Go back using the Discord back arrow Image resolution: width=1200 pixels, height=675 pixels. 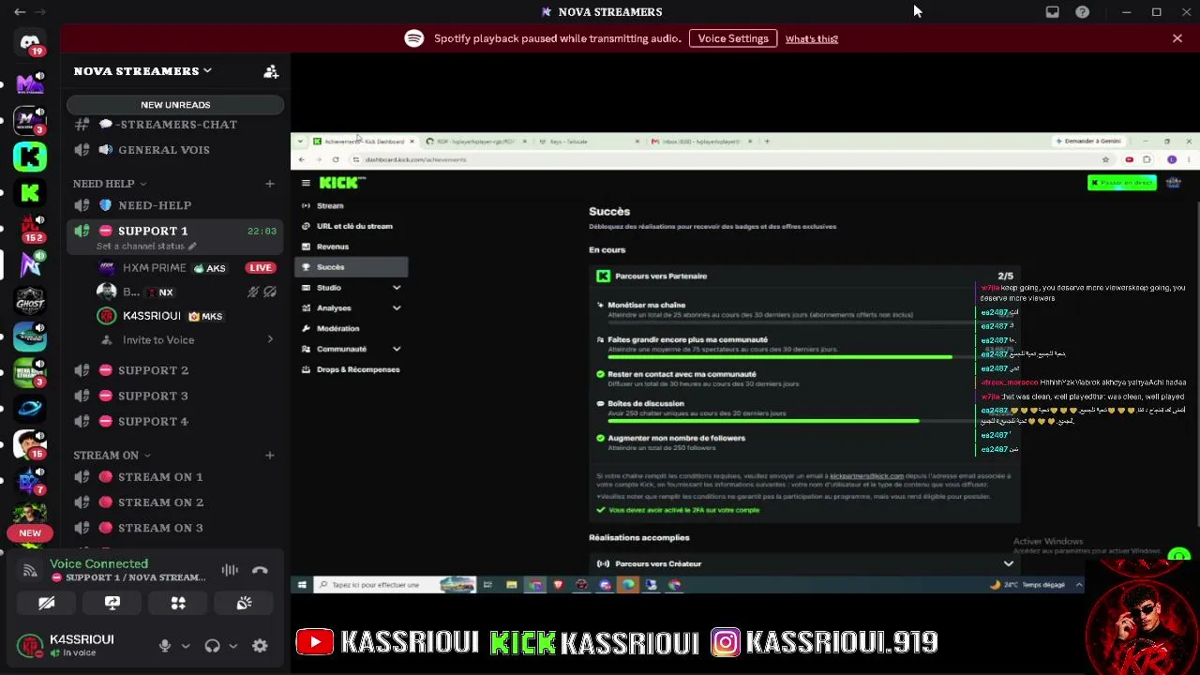point(20,12)
